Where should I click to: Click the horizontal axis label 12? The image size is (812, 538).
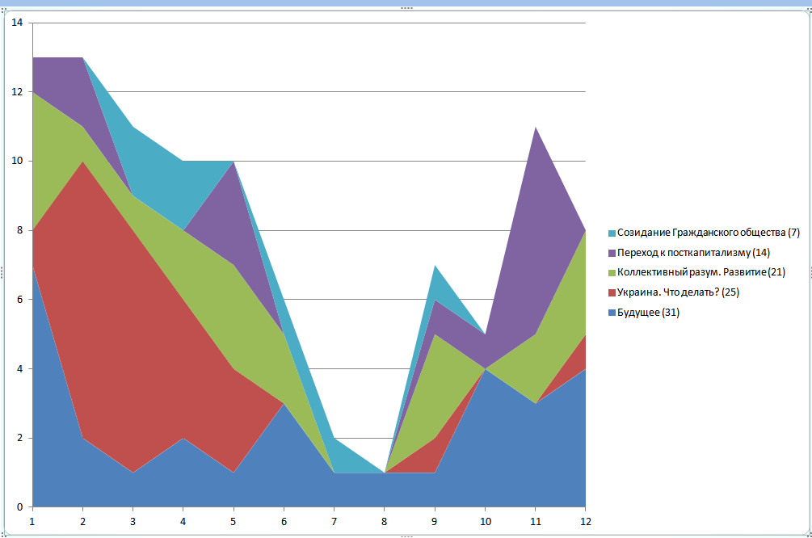click(x=584, y=520)
